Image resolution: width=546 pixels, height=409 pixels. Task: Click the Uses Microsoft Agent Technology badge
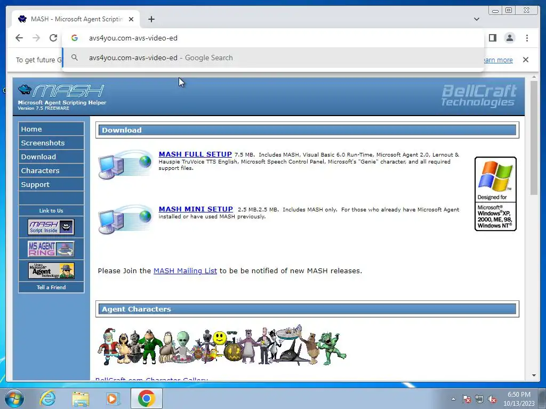point(51,271)
